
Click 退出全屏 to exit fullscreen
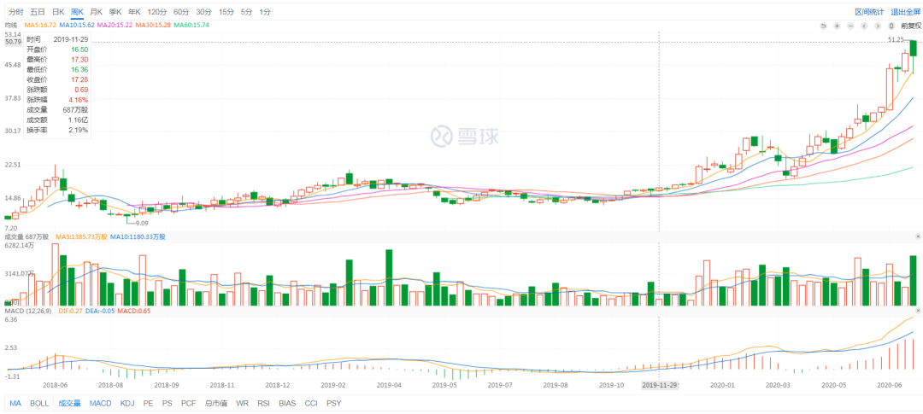pos(905,12)
